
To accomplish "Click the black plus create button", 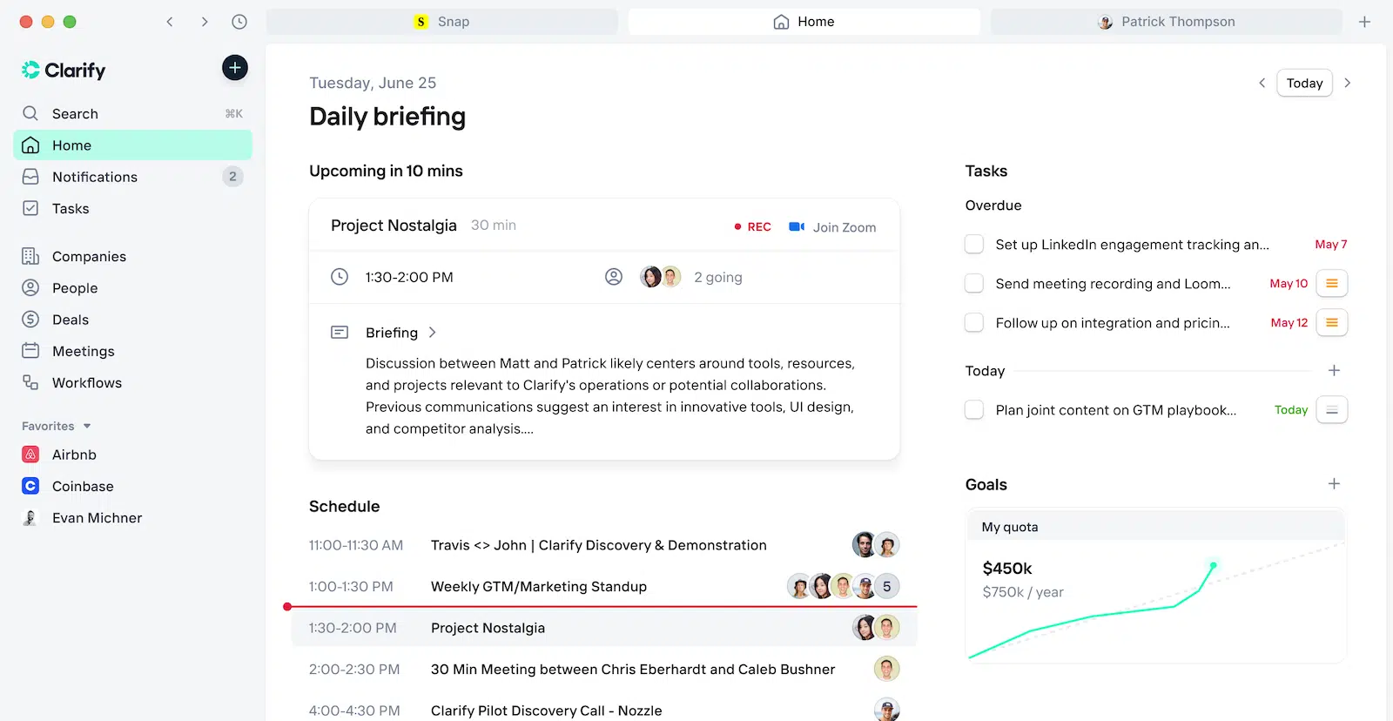I will [x=234, y=68].
